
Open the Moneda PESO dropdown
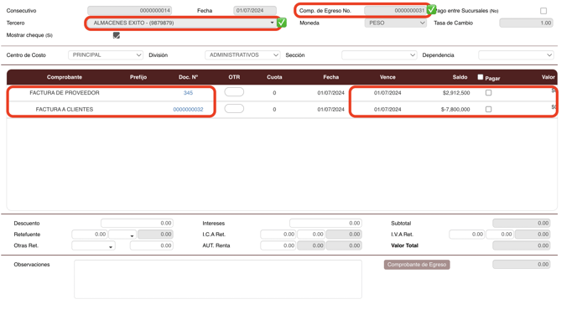pos(396,23)
